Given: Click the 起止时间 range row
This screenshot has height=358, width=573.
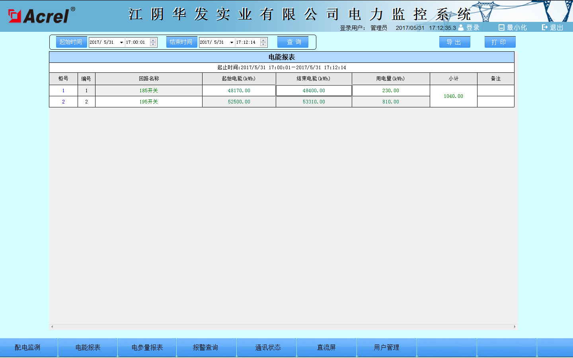Looking at the screenshot, I should pyautogui.click(x=282, y=68).
